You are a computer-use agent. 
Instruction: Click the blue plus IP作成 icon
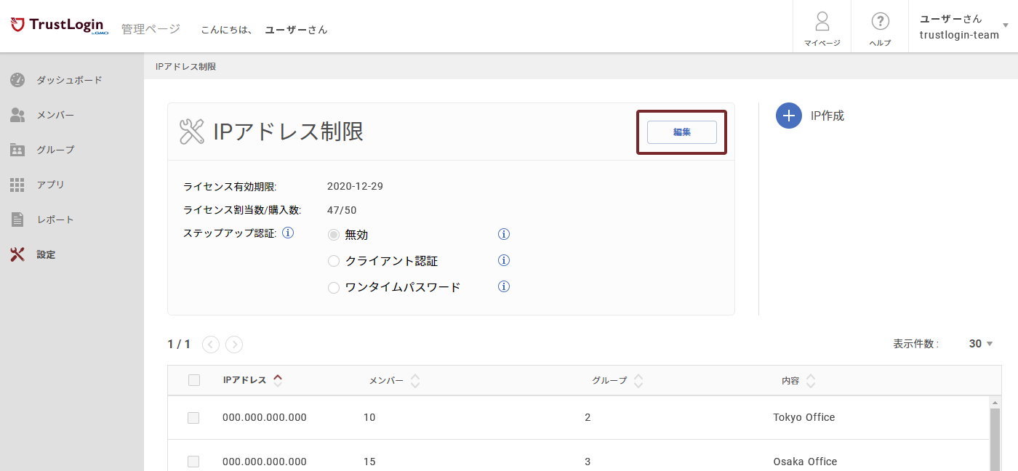(x=788, y=116)
